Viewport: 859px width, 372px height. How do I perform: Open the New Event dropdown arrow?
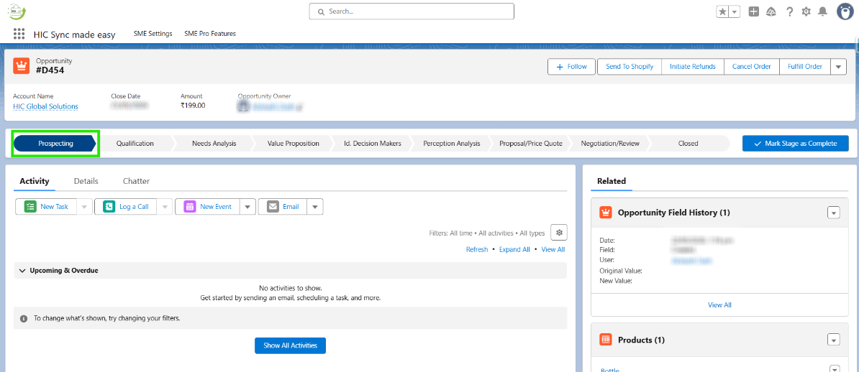tap(247, 207)
